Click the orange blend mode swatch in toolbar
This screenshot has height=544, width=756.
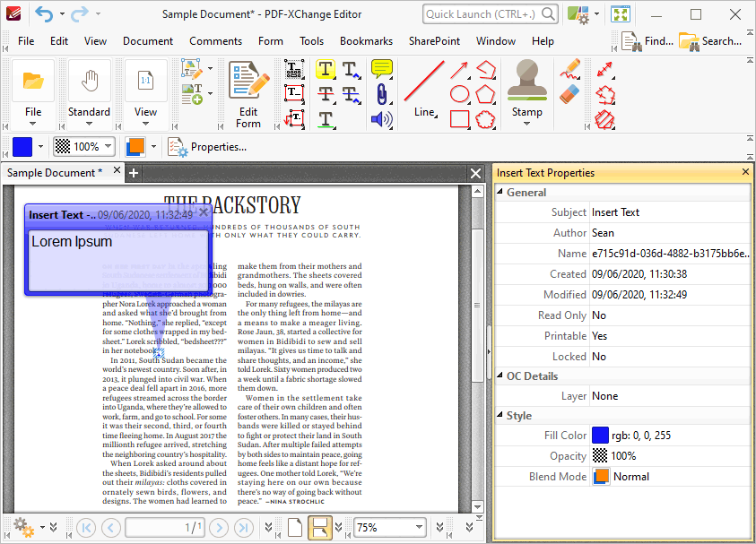[x=135, y=146]
